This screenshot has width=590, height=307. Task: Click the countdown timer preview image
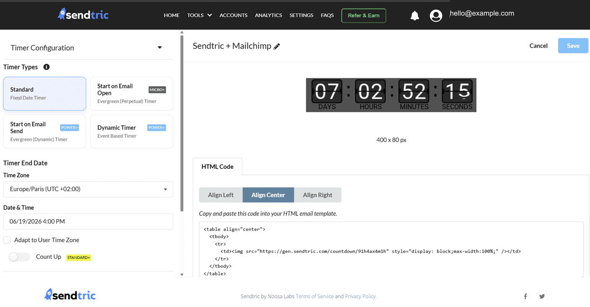pyautogui.click(x=391, y=95)
